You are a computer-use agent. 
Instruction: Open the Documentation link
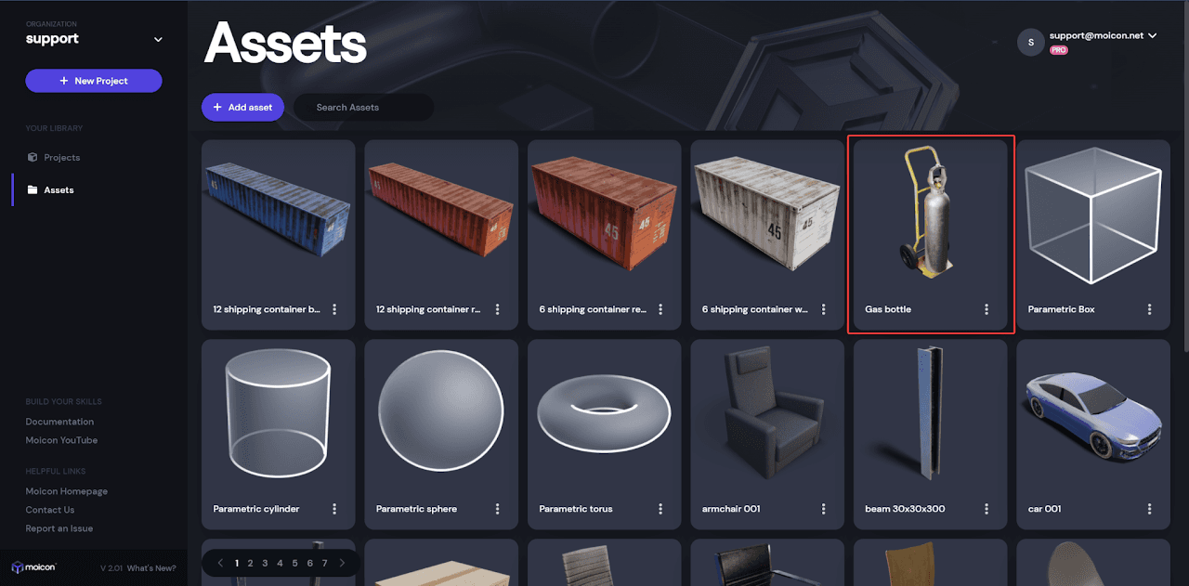(59, 422)
